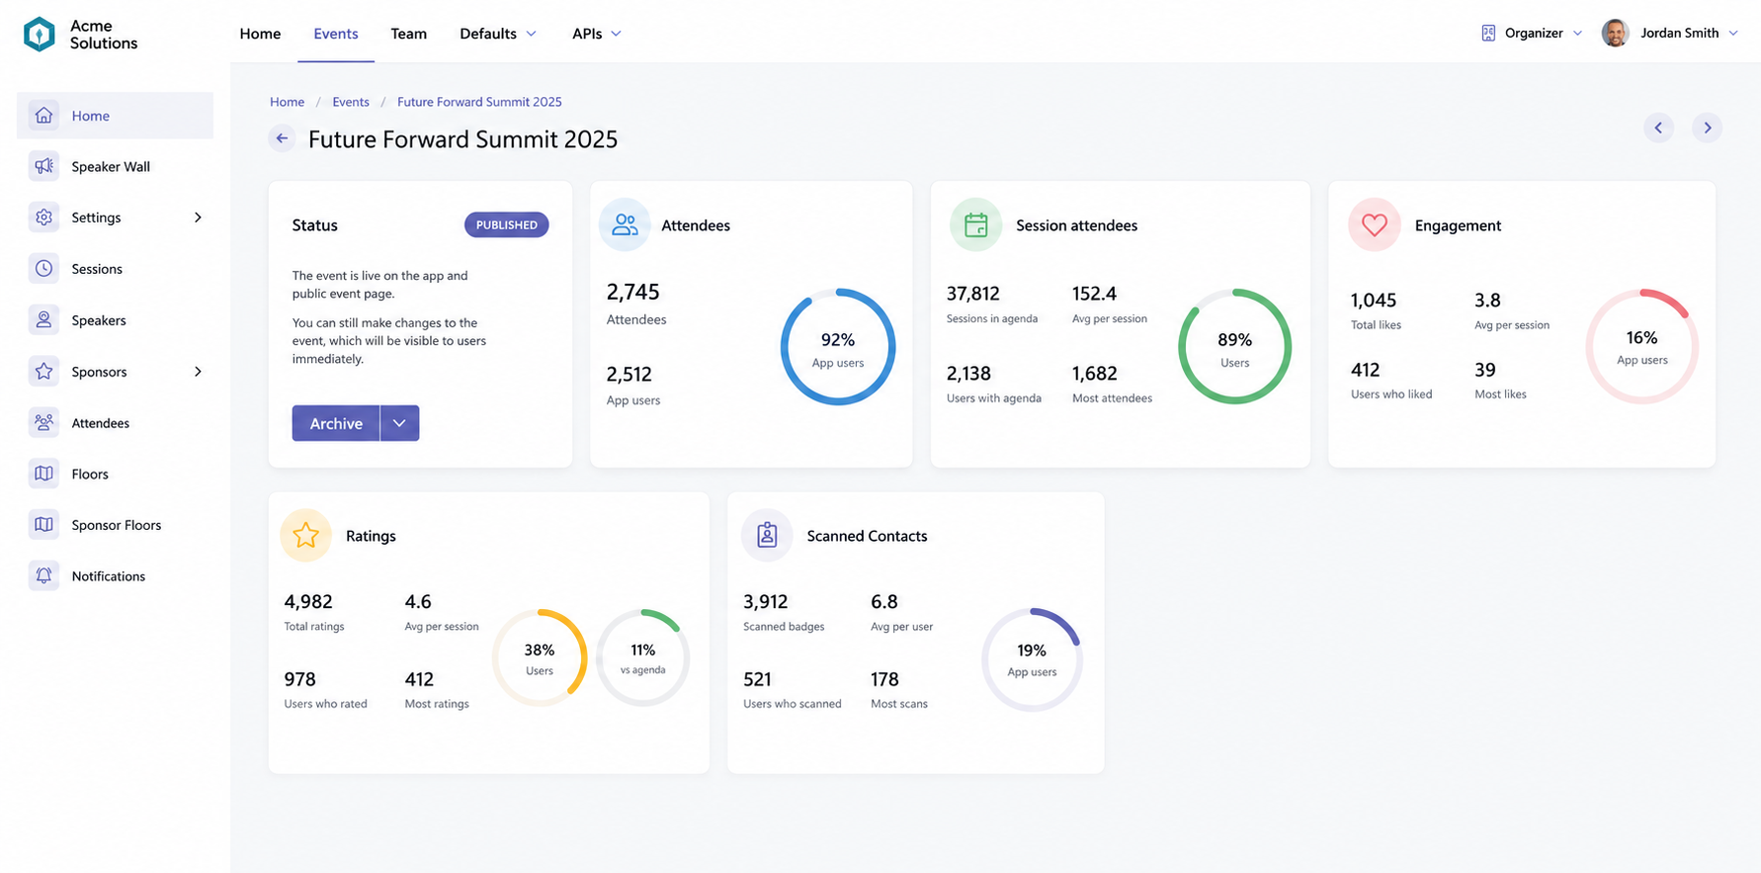Screen dimensions: 1761x873
Task: Click the Engagement heart icon
Action: coord(1374,224)
